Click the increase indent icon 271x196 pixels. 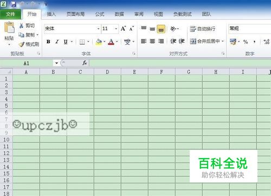pyautogui.click(x=182, y=41)
